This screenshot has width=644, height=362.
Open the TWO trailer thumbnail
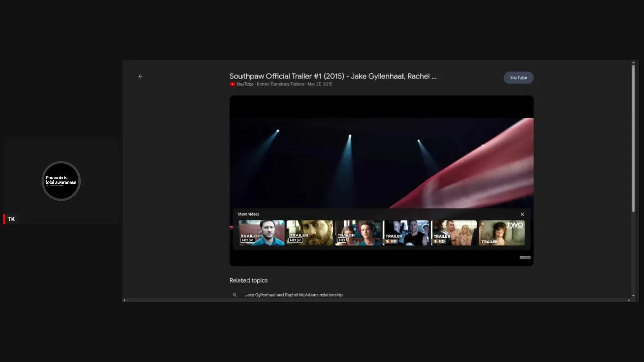[502, 232]
